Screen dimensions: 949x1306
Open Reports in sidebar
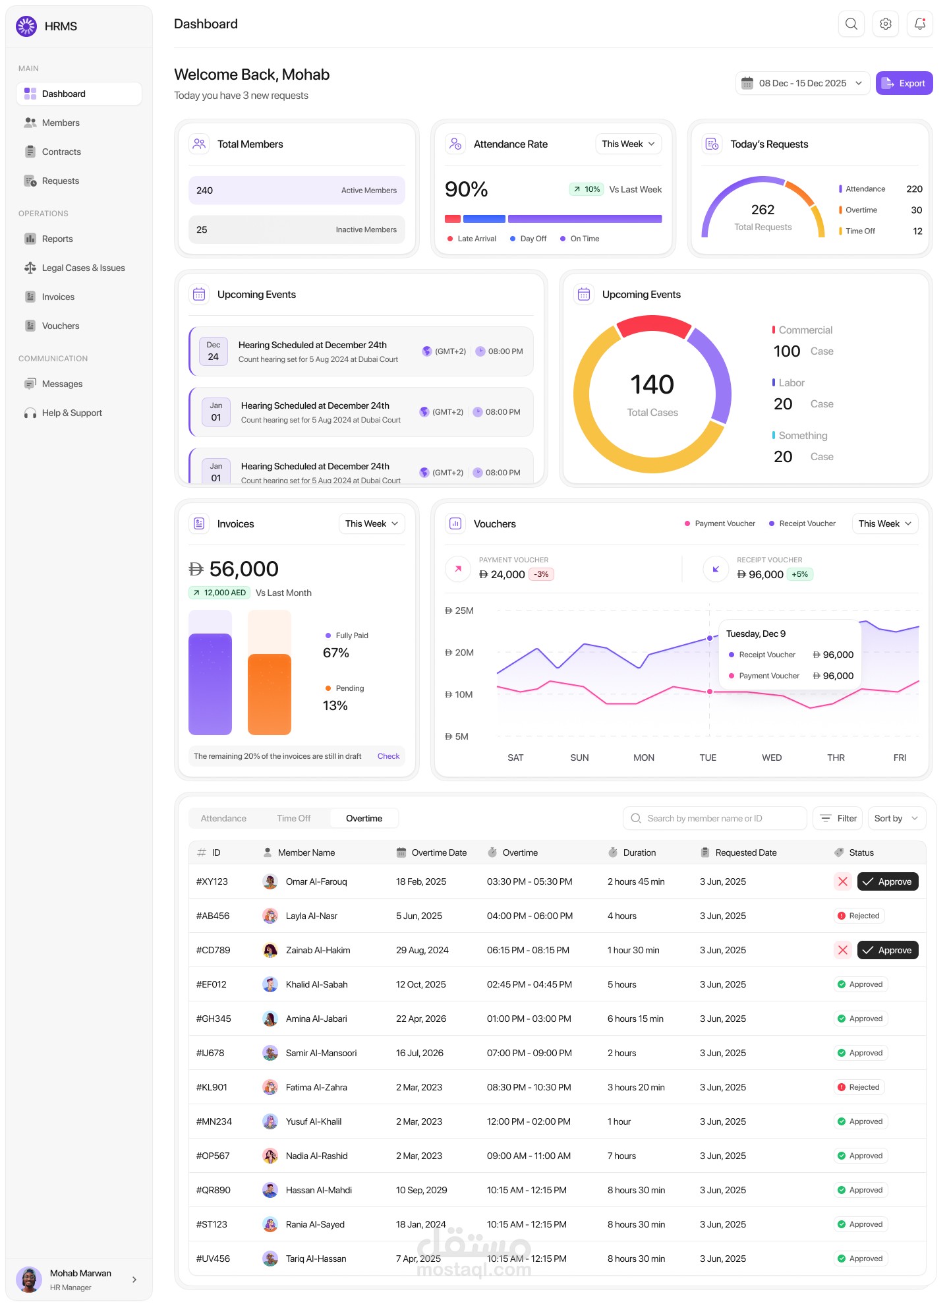pyautogui.click(x=79, y=239)
